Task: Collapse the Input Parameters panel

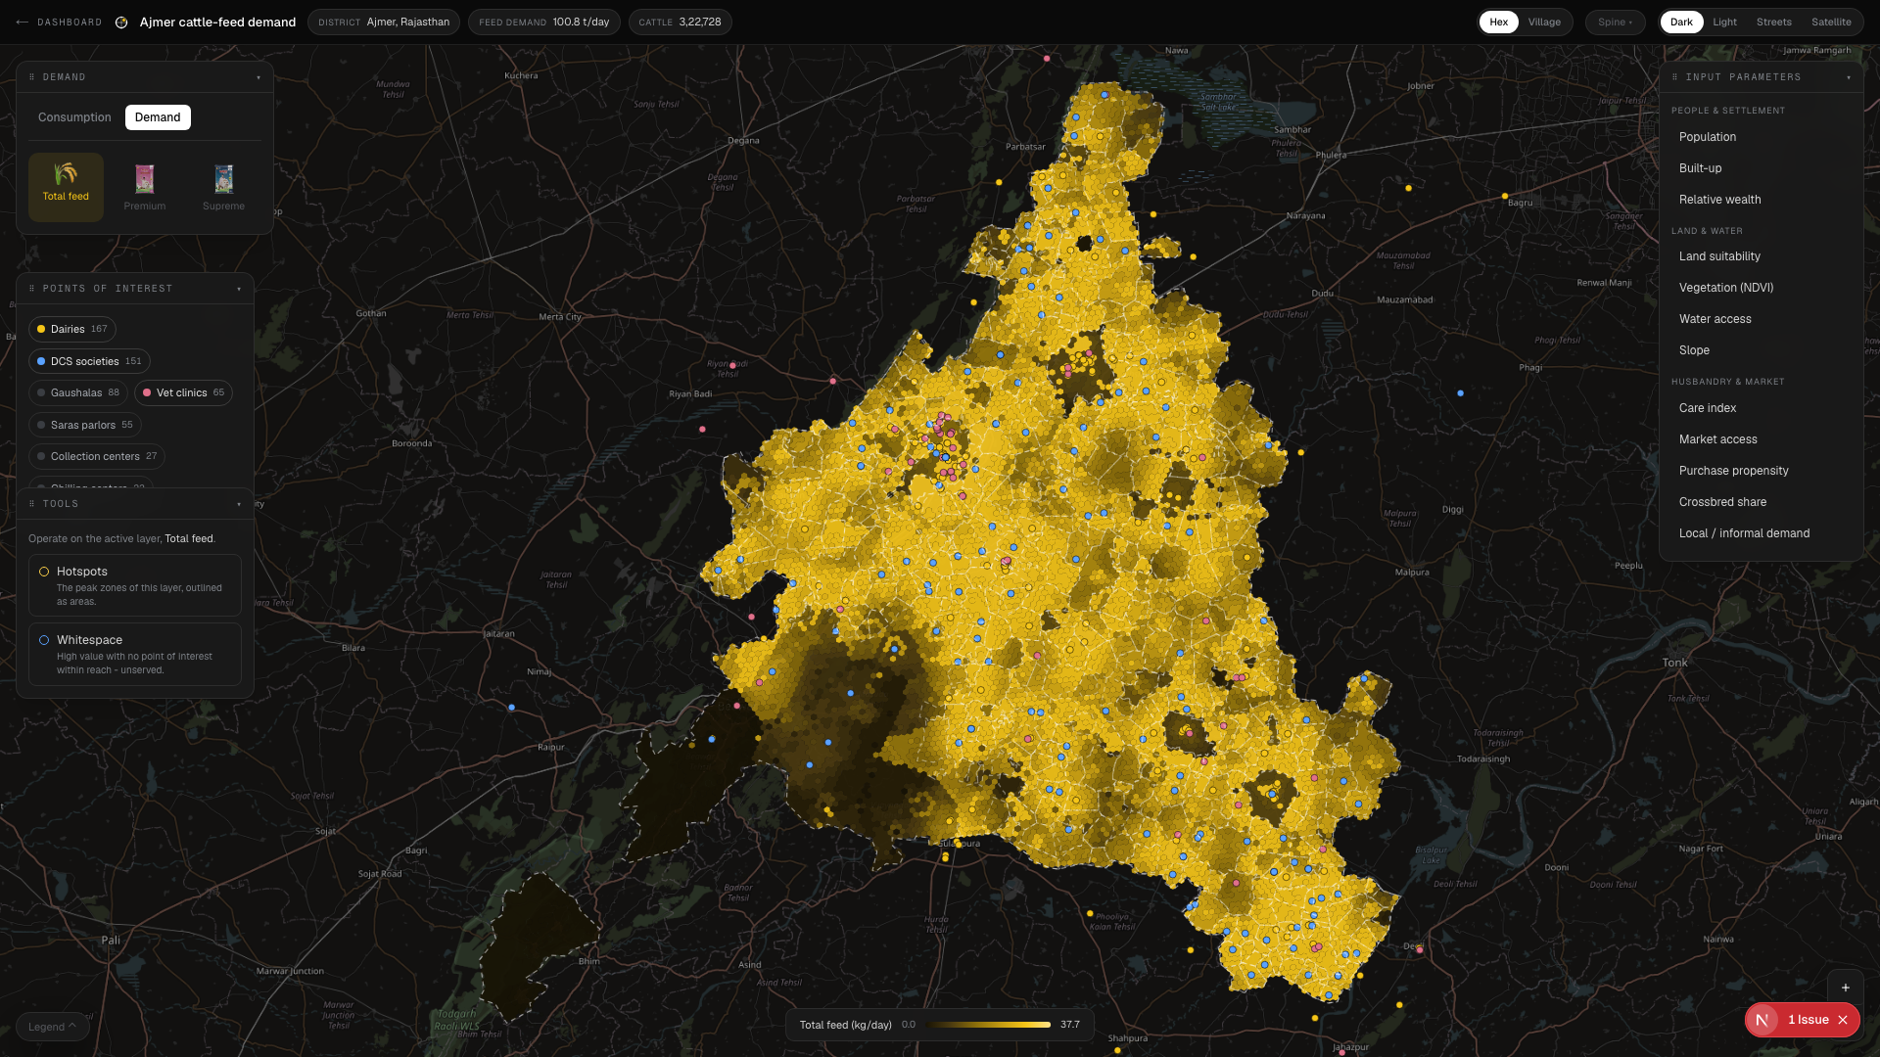Action: click(1849, 77)
